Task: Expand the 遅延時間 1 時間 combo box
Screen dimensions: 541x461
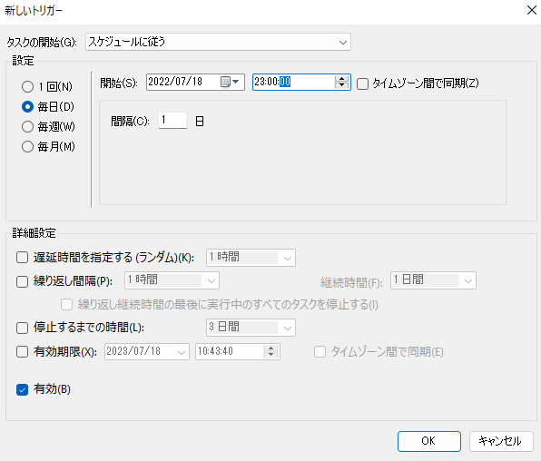Action: click(x=251, y=258)
